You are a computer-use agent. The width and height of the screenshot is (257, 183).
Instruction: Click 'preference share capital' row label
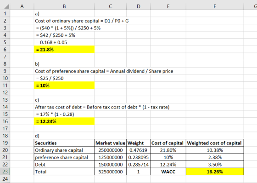64,157
